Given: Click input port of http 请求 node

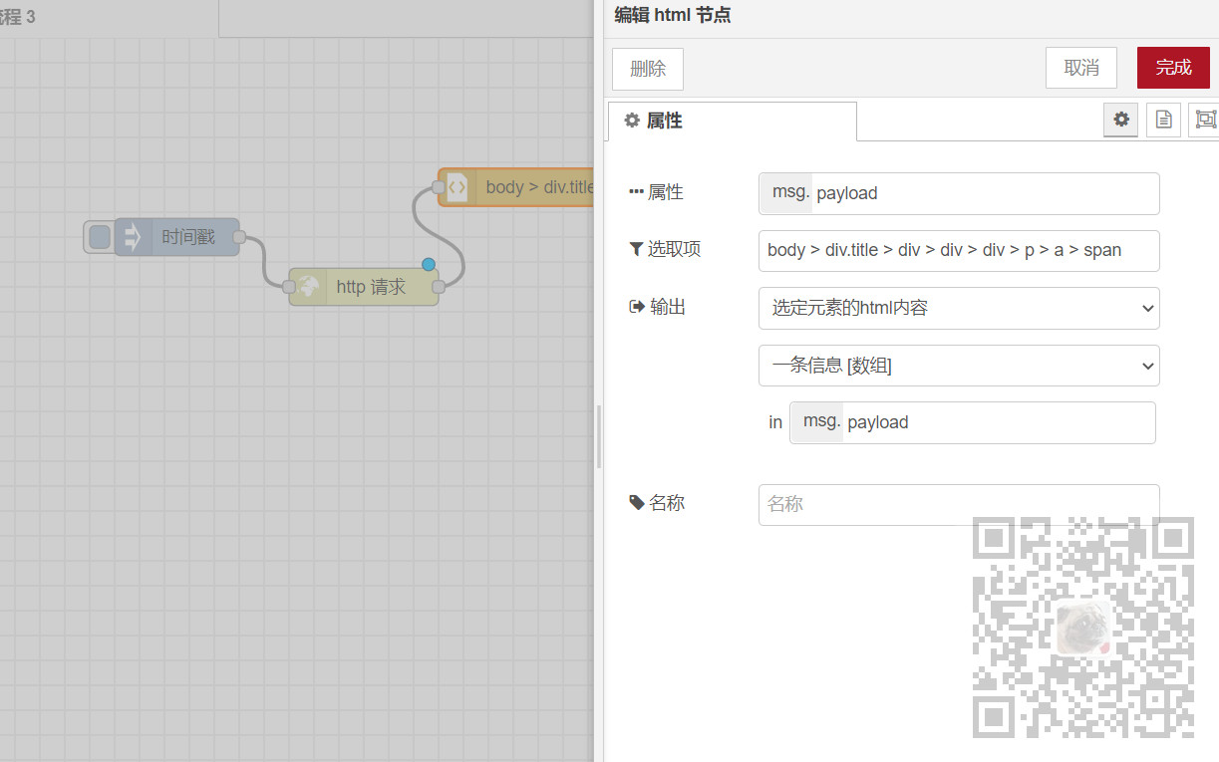Looking at the screenshot, I should [x=289, y=287].
